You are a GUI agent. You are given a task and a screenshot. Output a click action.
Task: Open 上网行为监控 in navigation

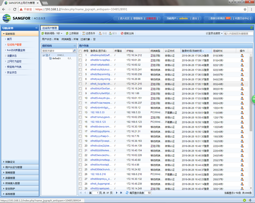pos(14,61)
